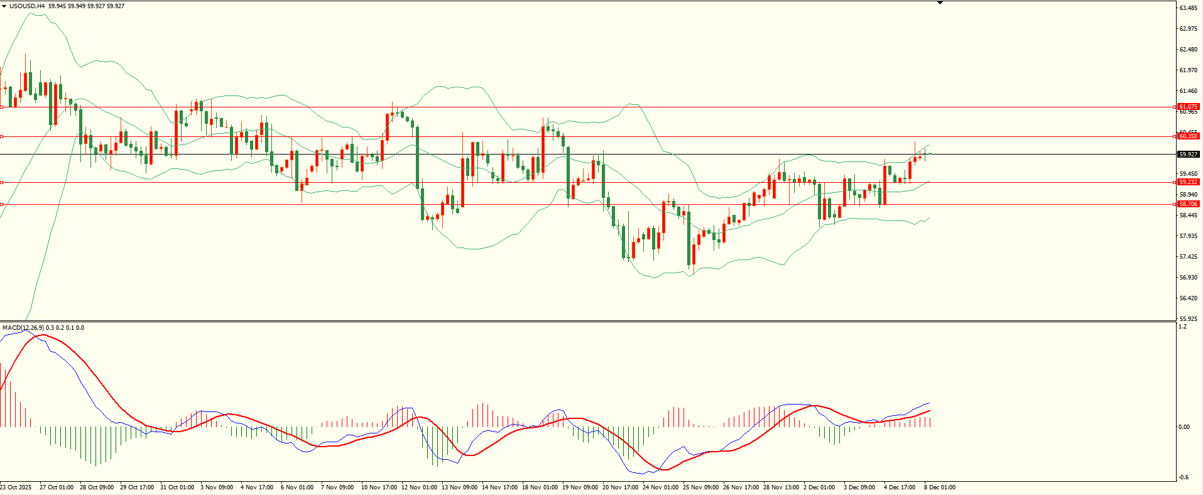Click the 56.420 level on price scale

[x=1187, y=298]
